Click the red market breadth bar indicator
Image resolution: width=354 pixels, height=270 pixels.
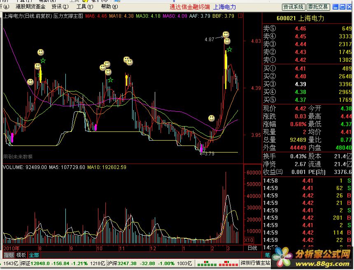click(228, 264)
